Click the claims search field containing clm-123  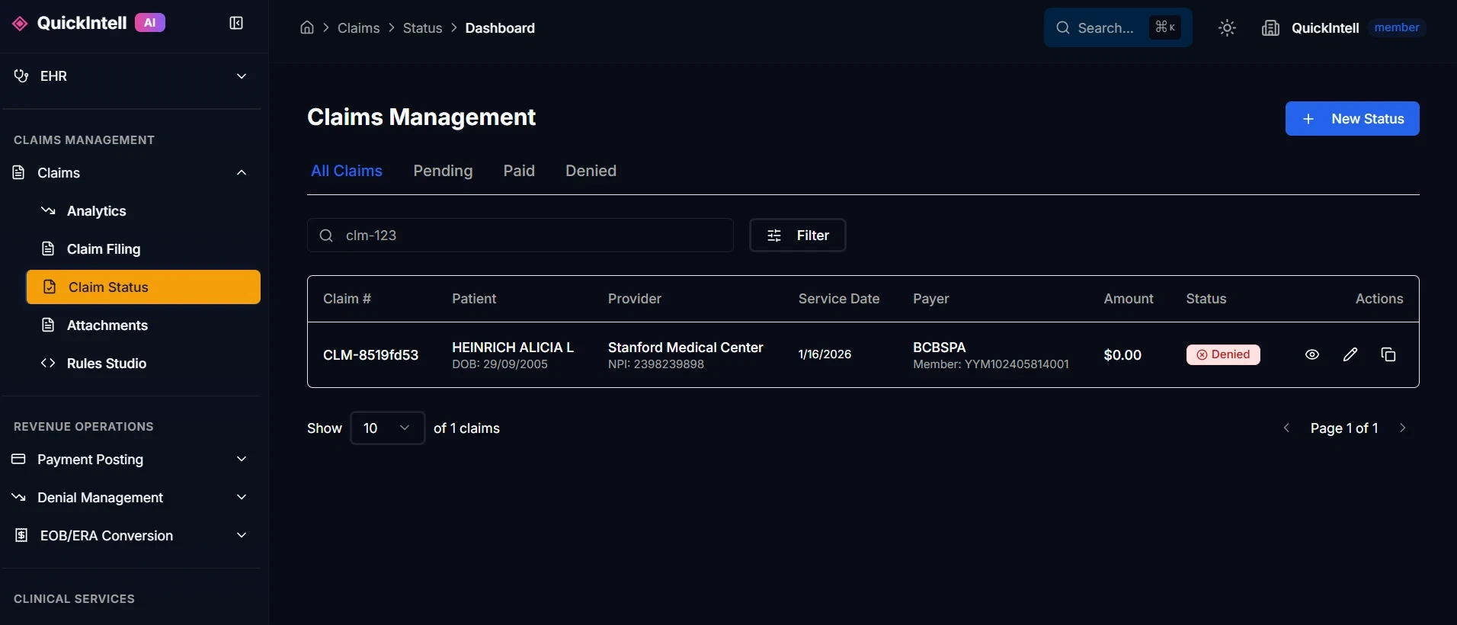520,236
